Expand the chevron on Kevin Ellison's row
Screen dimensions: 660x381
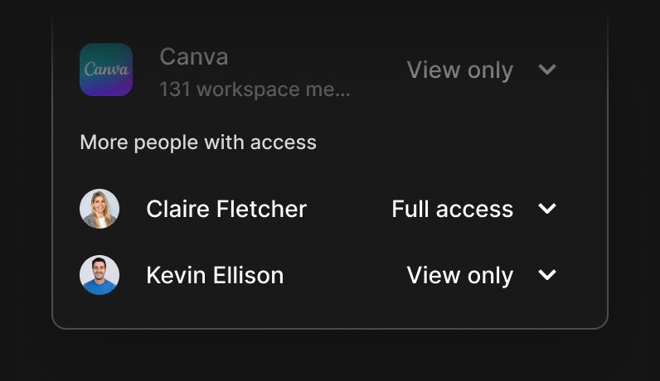(547, 275)
